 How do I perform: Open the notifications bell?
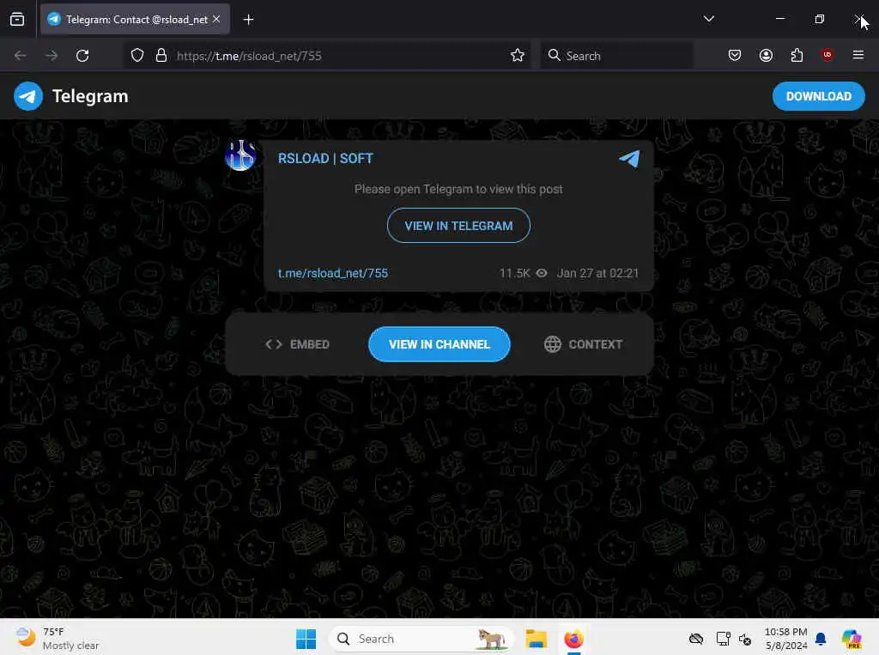point(821,639)
